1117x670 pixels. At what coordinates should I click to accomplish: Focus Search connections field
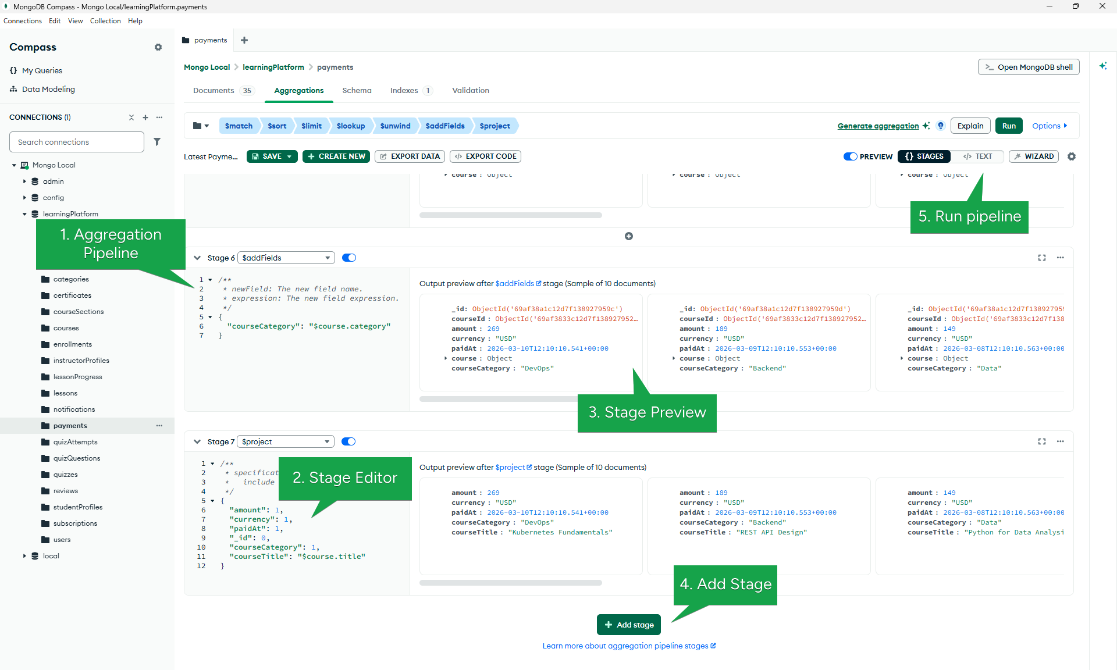(77, 142)
